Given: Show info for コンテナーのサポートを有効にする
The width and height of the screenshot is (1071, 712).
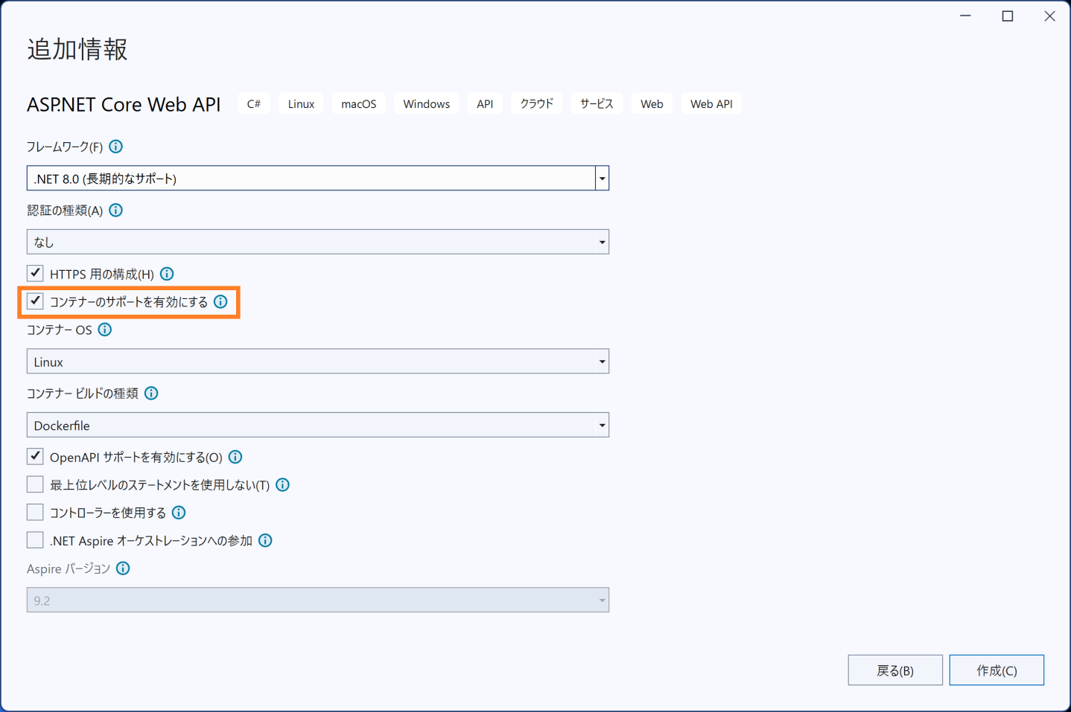Looking at the screenshot, I should tap(220, 301).
